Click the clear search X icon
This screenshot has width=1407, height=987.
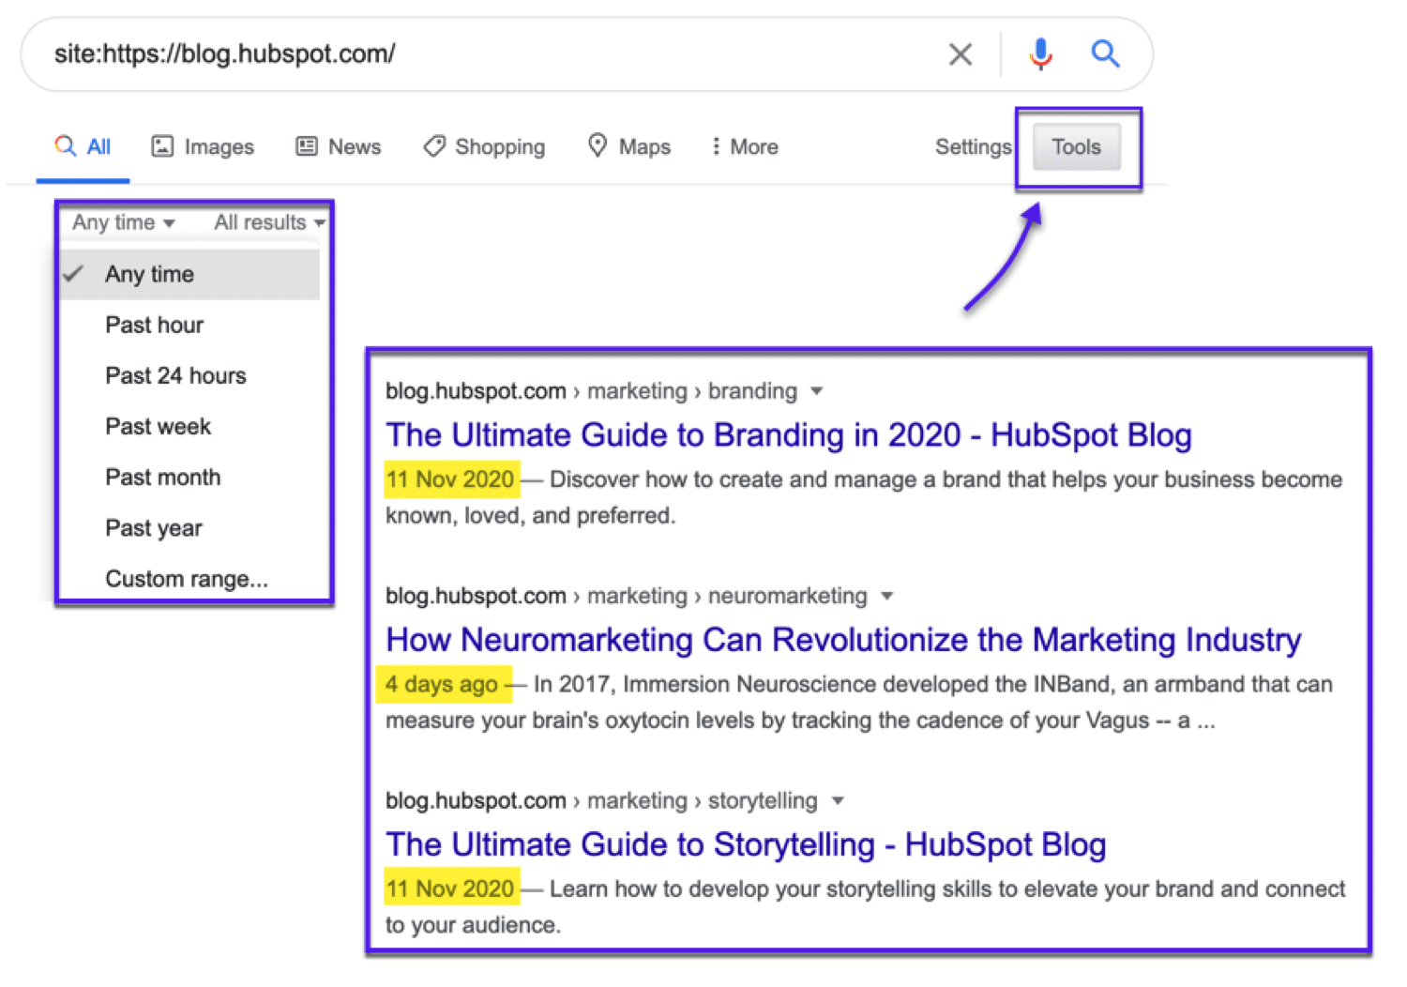pos(960,54)
